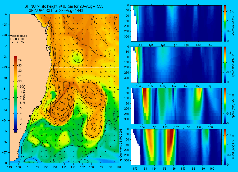Click the speed color bar beside the lat=-31 panel
238x172 pixels.
coord(225,106)
